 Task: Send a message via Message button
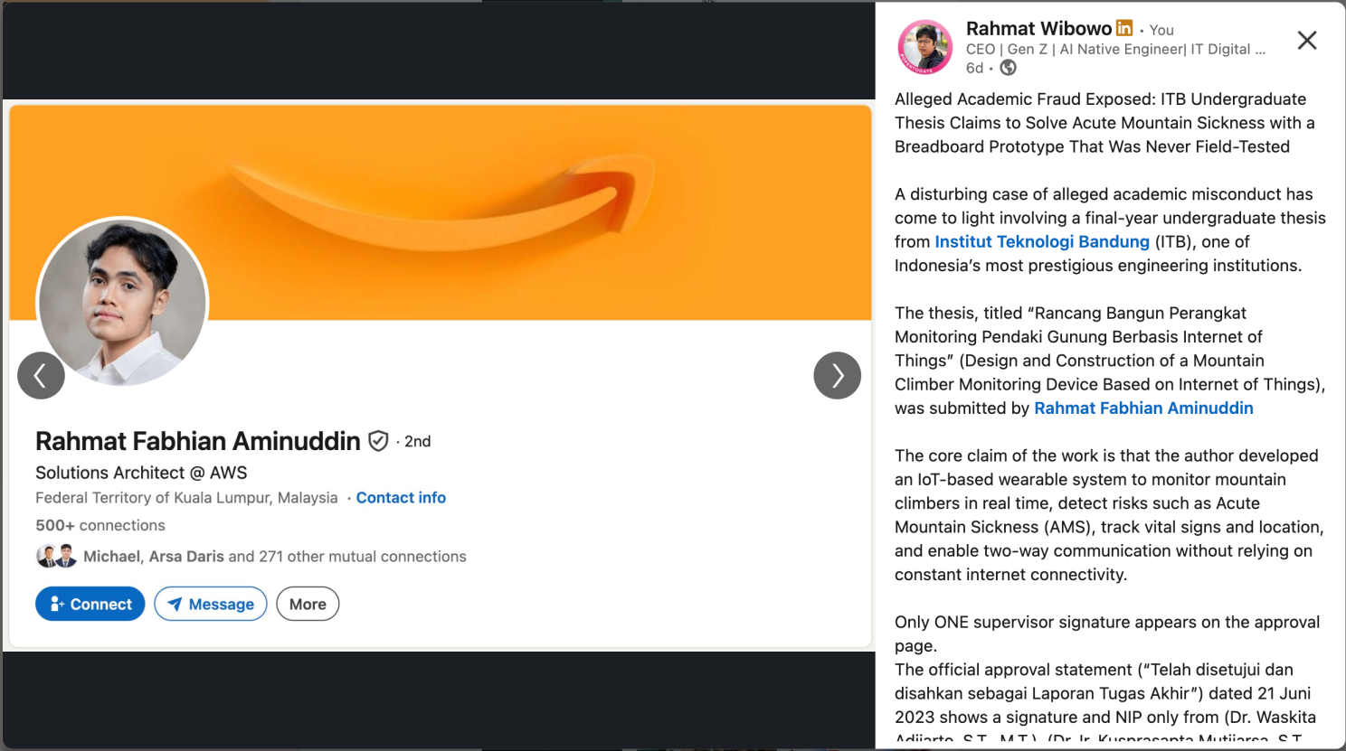coord(211,604)
